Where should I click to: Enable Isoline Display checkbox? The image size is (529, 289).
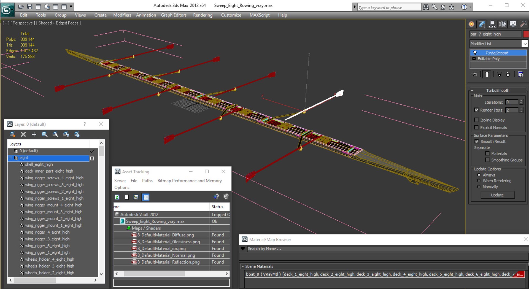476,120
